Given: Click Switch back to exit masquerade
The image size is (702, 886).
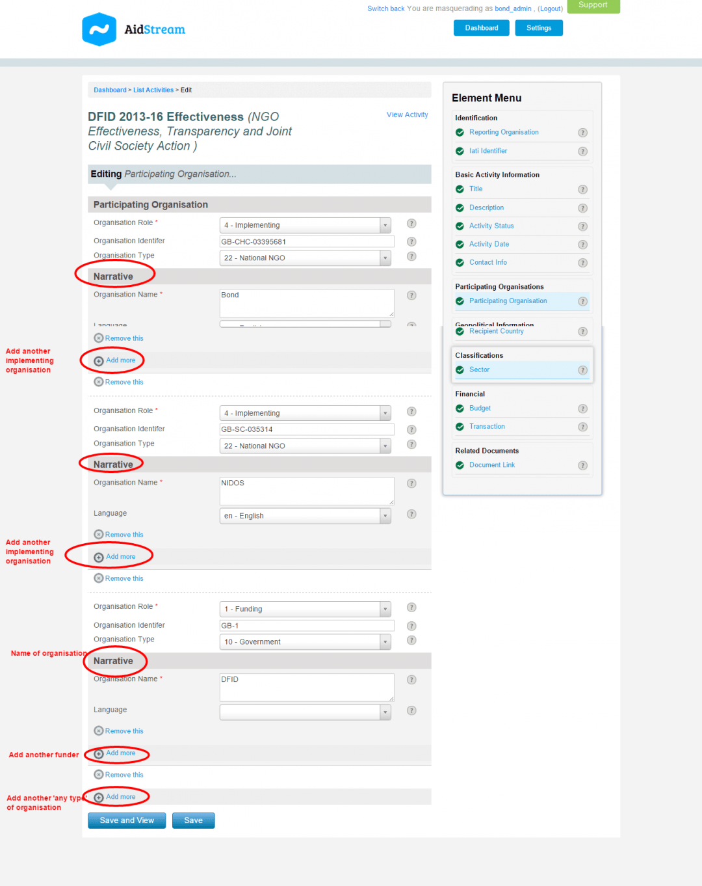Looking at the screenshot, I should pos(386,8).
